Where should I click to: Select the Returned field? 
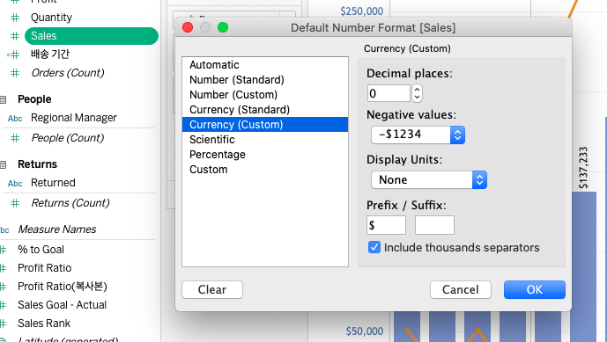tap(53, 183)
